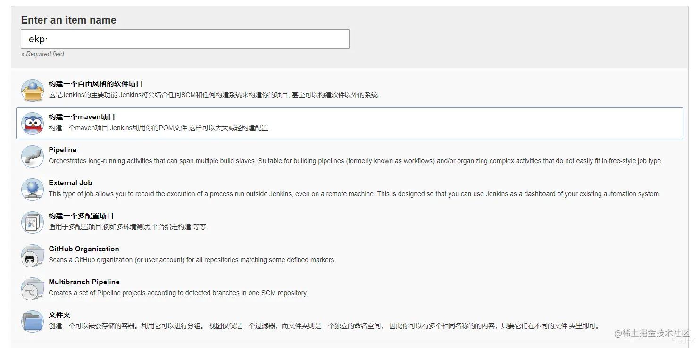
Task: Select the Pipeline title
Action: (62, 150)
